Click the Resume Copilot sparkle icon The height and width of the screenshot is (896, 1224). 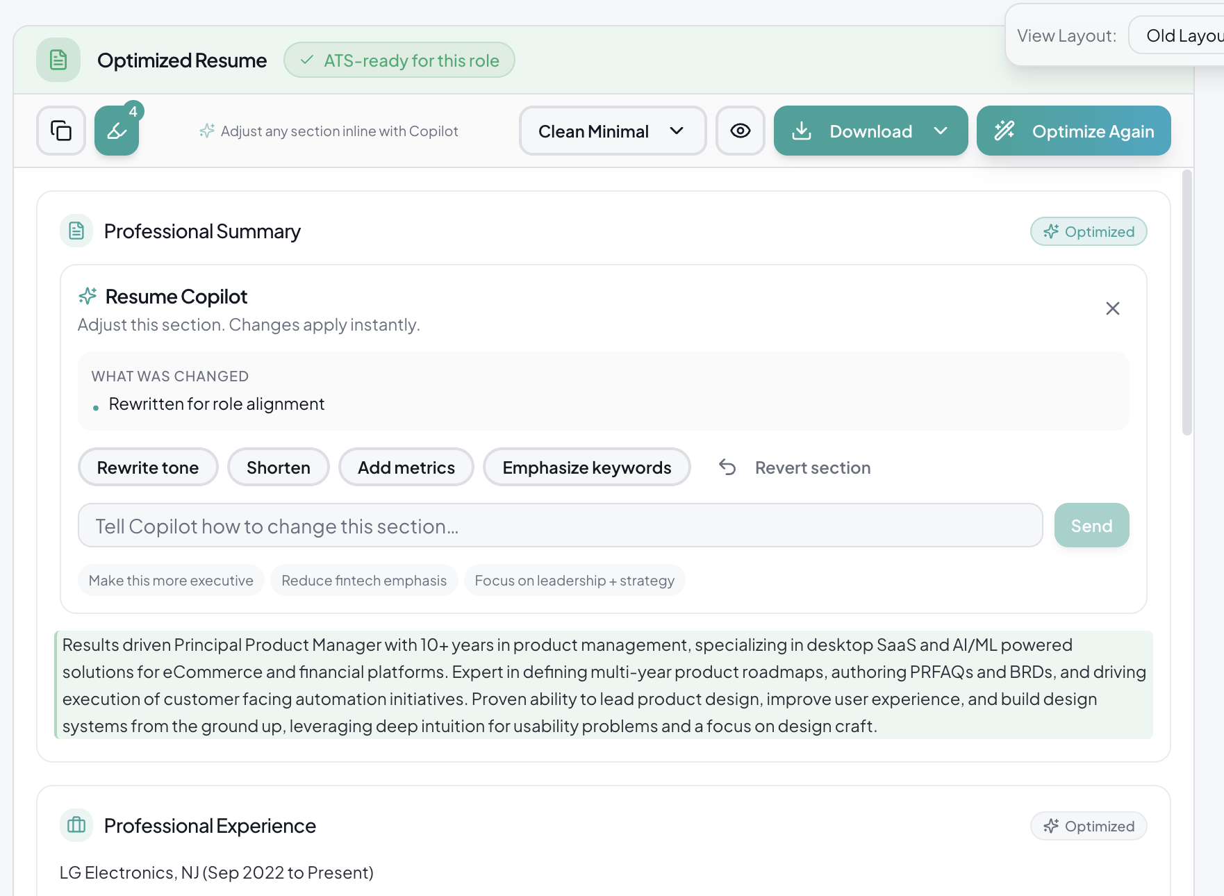(88, 297)
